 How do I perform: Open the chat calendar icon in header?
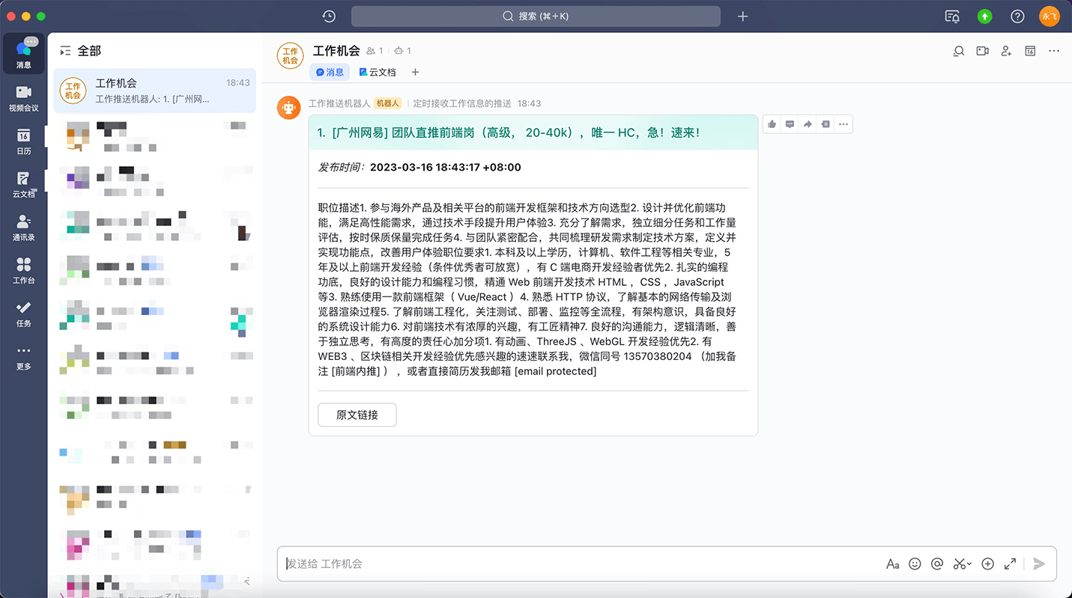pyautogui.click(x=1030, y=51)
